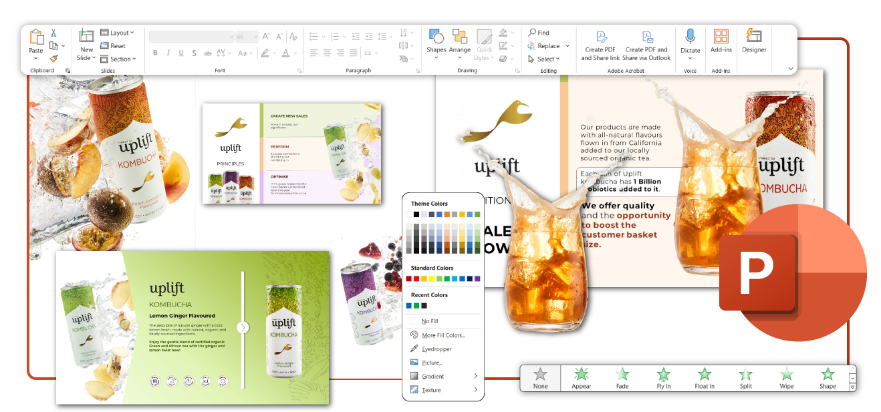Click the Find button
This screenshot has width=881, height=412.
point(539,33)
